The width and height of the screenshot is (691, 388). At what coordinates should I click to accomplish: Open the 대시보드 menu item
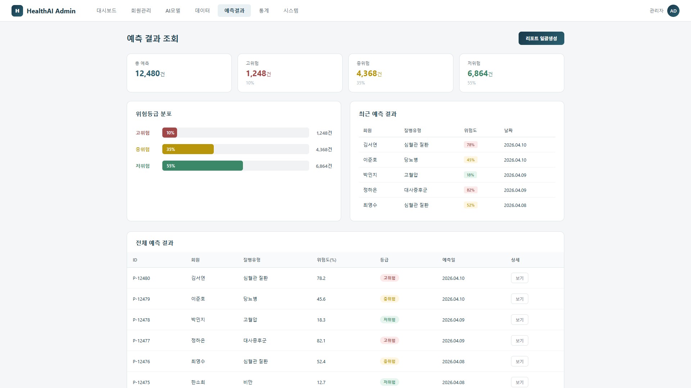tap(107, 11)
